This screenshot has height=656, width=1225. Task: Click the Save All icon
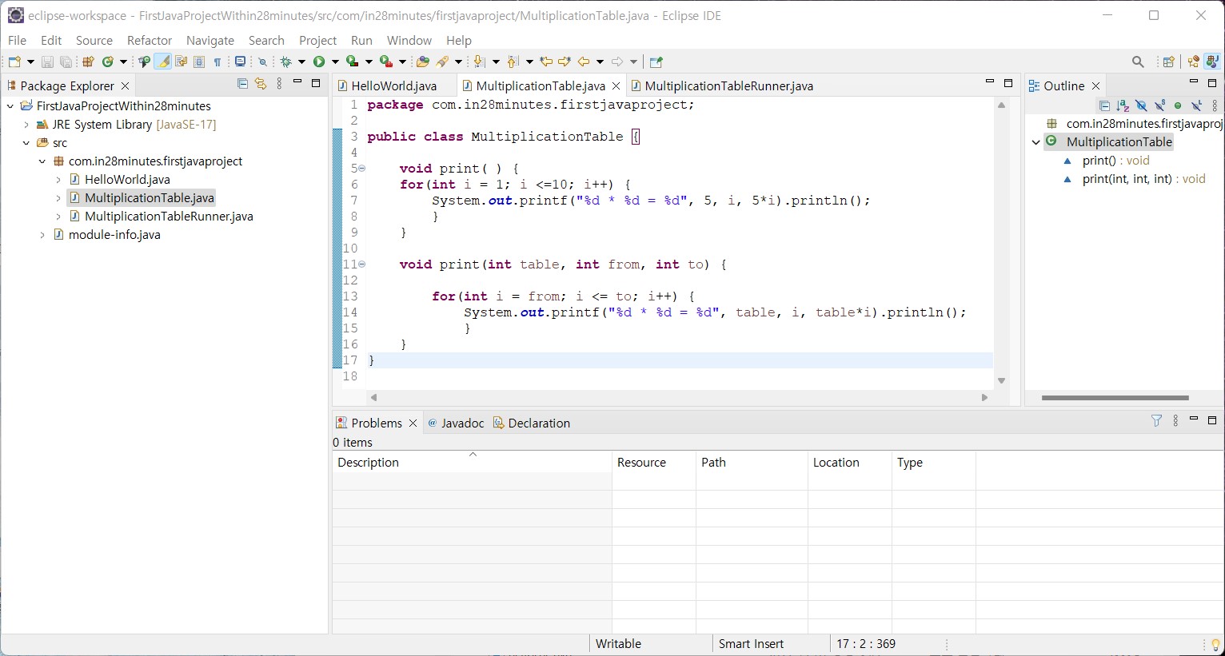pos(66,62)
